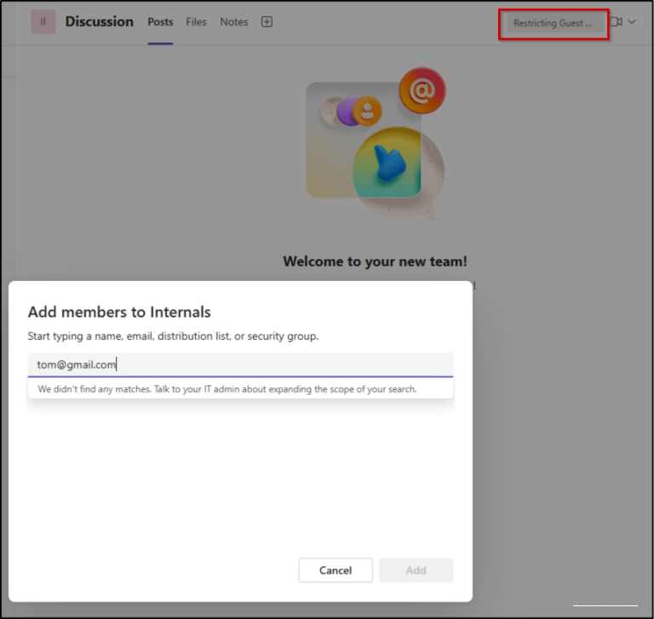Click the Discussion channel title
The image size is (654, 619).
click(x=100, y=21)
